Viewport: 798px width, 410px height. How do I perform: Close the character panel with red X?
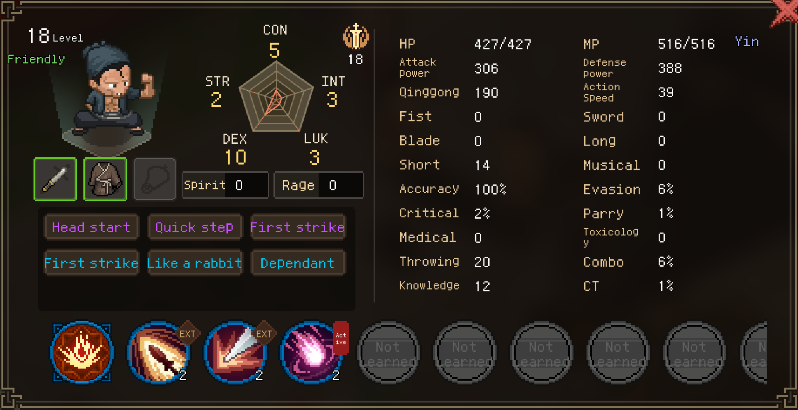point(784,13)
